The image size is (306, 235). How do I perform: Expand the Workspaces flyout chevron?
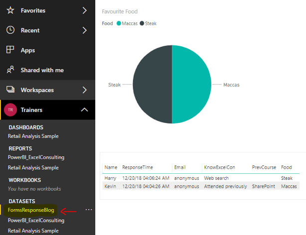(x=85, y=90)
